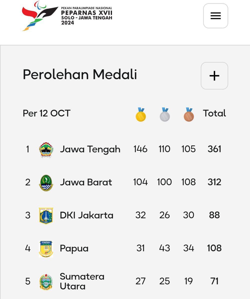Click Perolehan Medali heading
250x299 pixels.
[80, 74]
